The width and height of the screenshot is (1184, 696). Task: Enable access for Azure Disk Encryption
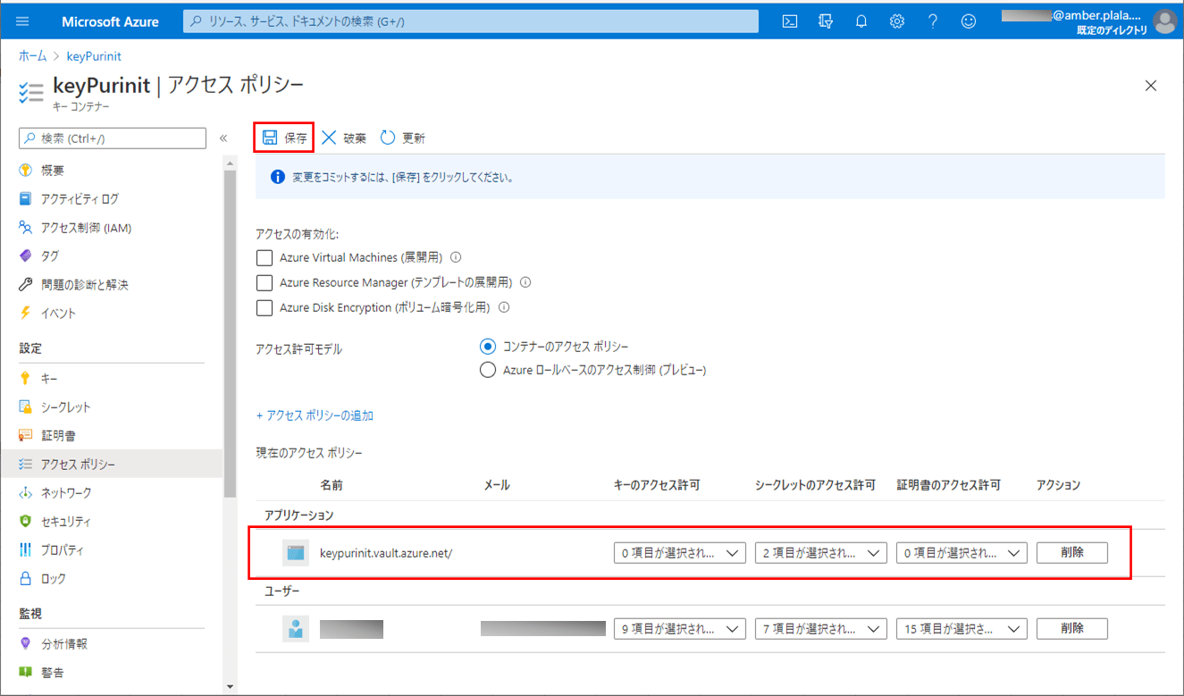tap(264, 307)
